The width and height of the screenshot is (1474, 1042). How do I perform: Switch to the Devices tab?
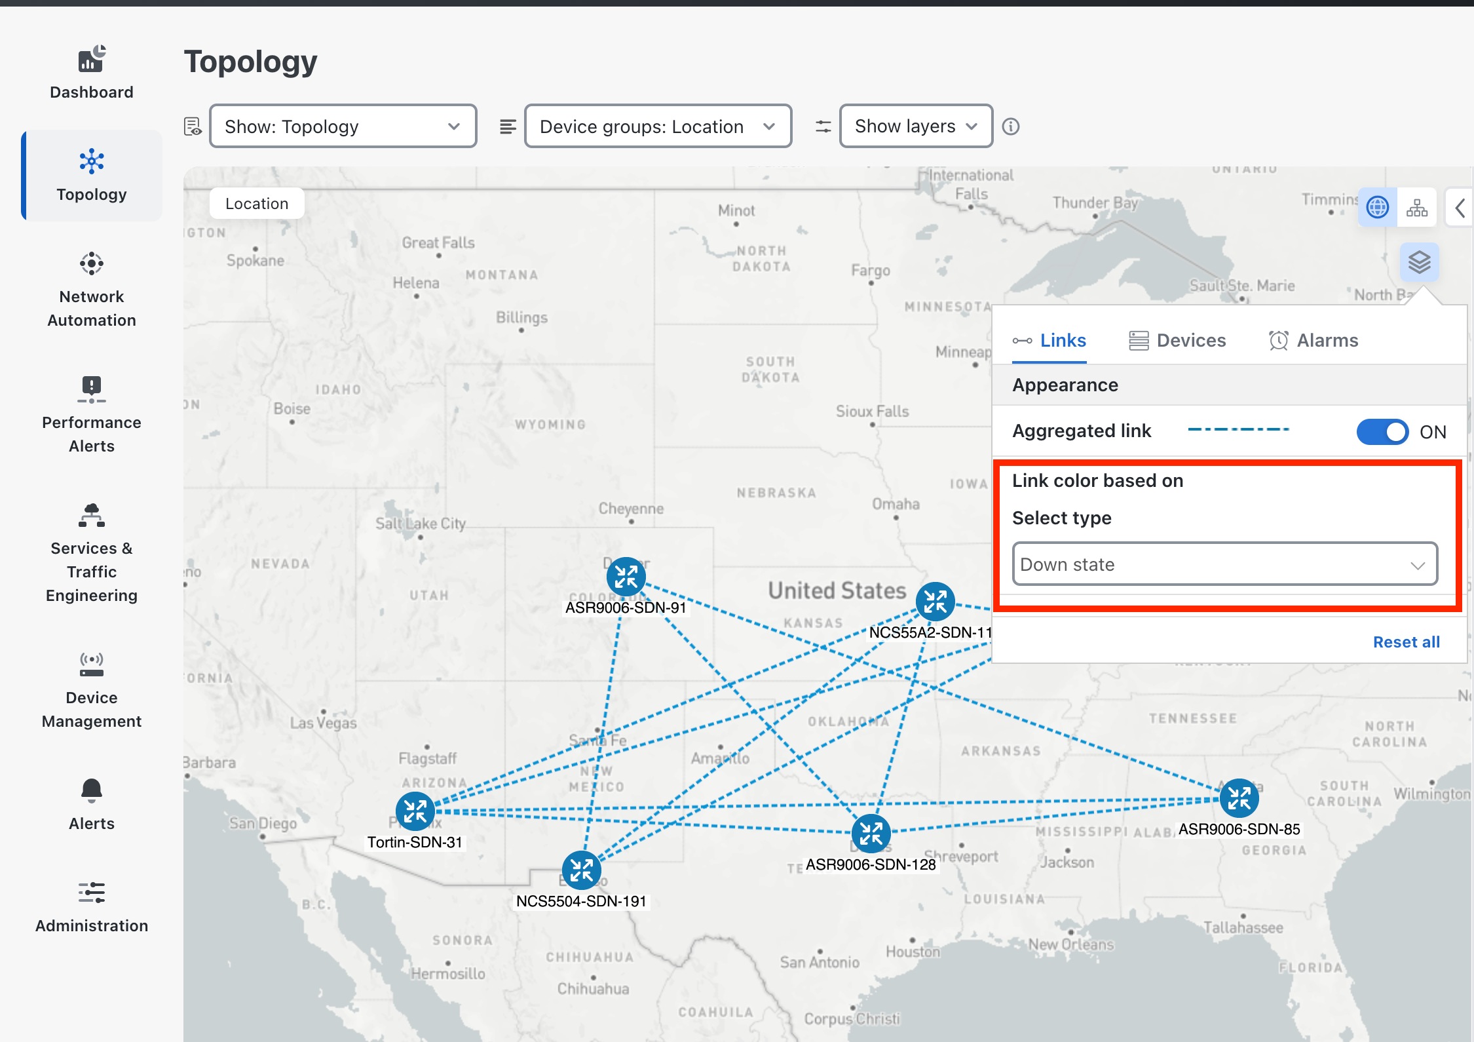click(x=1178, y=341)
